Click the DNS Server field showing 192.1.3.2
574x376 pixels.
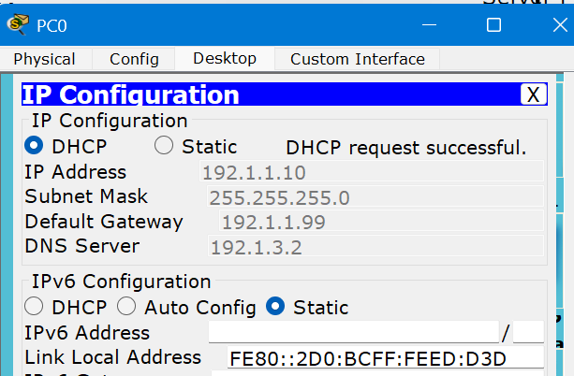(375, 248)
